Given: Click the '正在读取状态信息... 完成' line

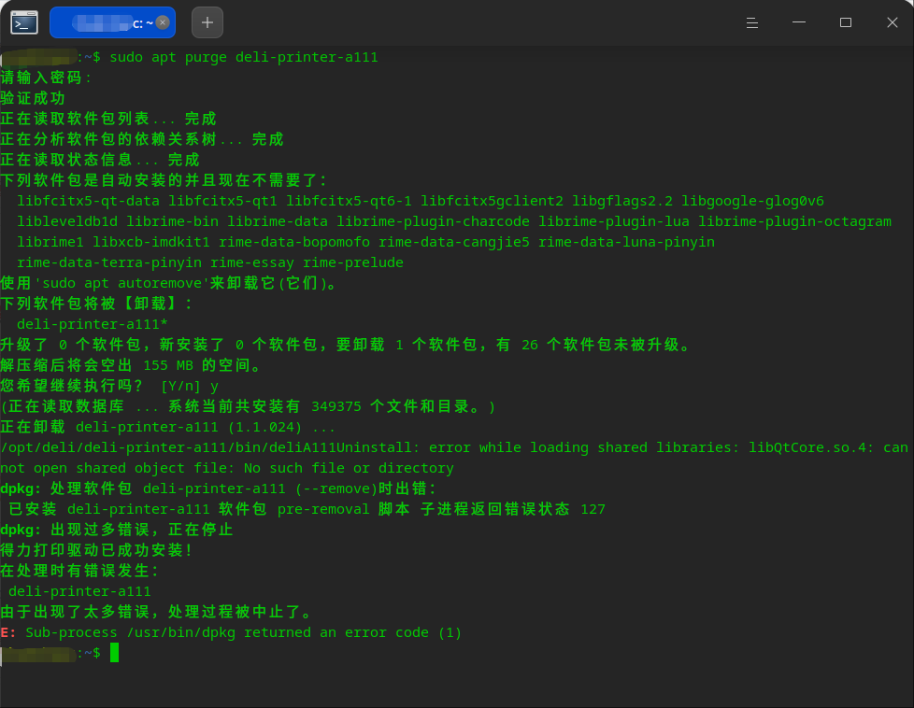Looking at the screenshot, I should (100, 160).
